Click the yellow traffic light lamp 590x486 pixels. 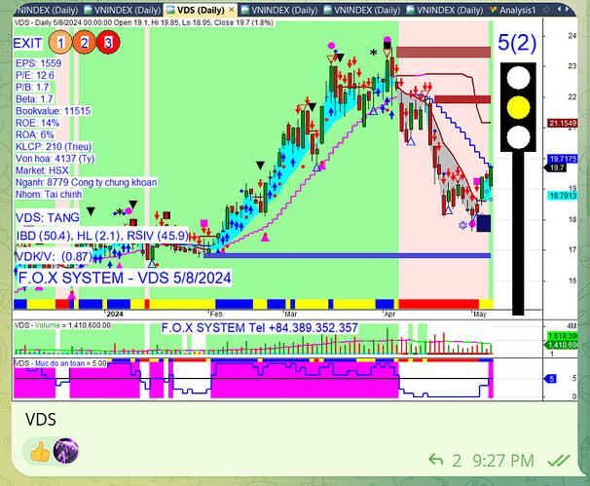[x=518, y=107]
